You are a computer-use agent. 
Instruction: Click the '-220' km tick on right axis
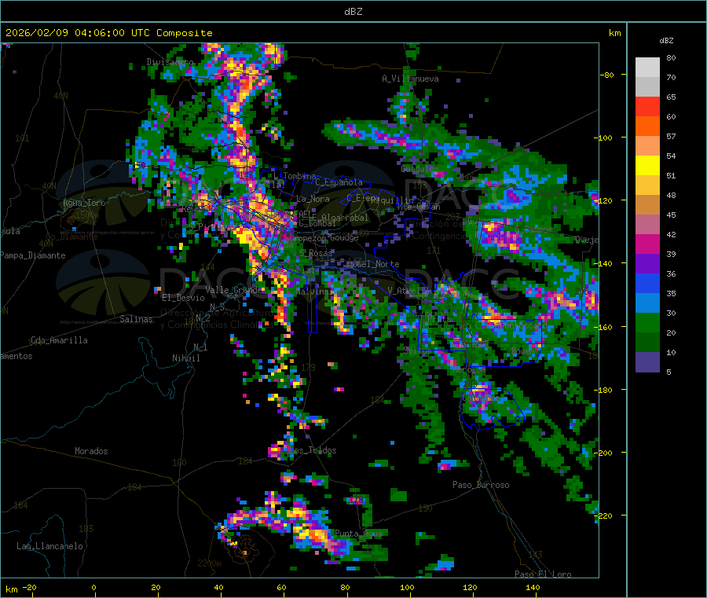603,516
